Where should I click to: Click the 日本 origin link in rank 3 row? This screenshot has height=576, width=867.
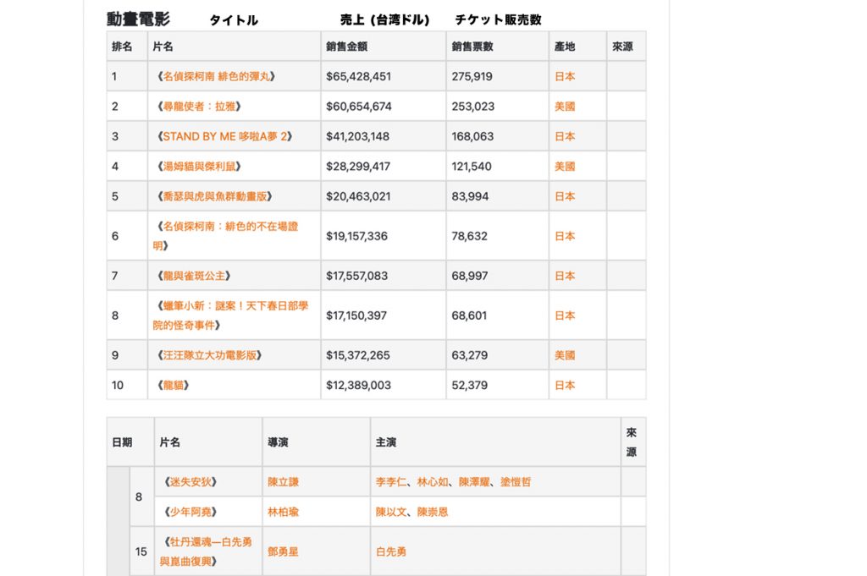565,136
